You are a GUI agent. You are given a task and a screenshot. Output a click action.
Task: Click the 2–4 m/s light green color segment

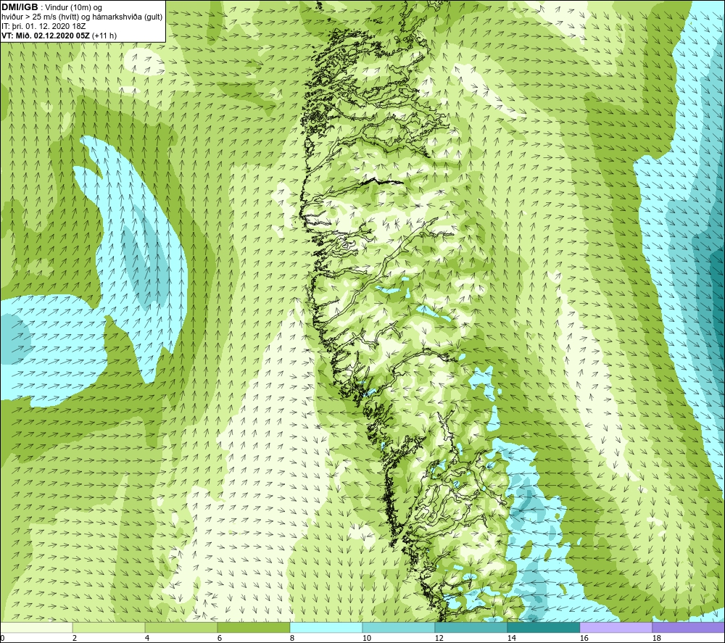[109, 627]
